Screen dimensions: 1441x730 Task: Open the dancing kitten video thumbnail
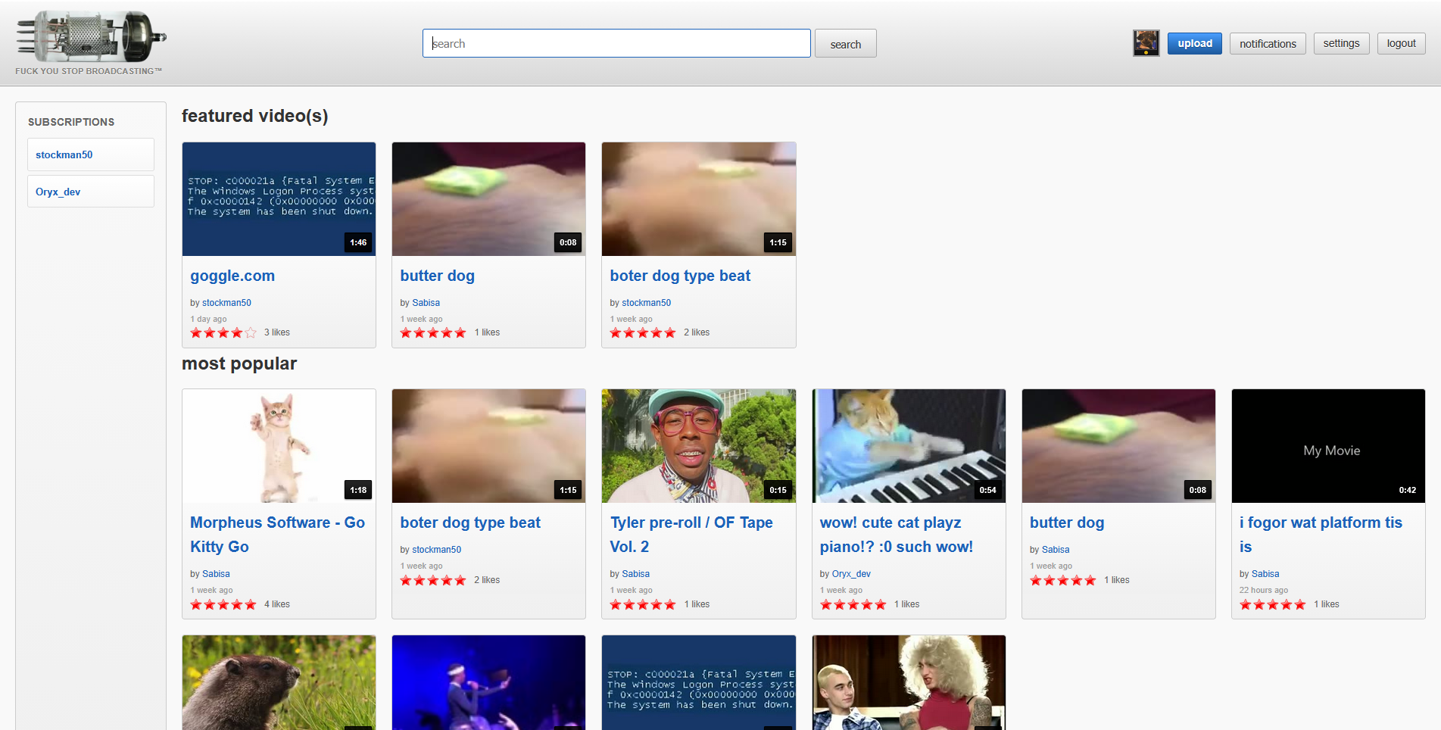tap(279, 446)
